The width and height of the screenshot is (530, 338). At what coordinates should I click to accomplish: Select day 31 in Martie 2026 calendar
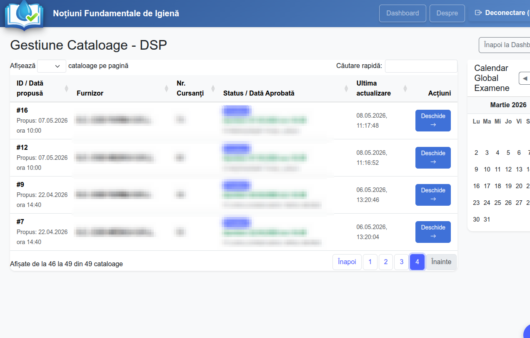[x=487, y=219]
